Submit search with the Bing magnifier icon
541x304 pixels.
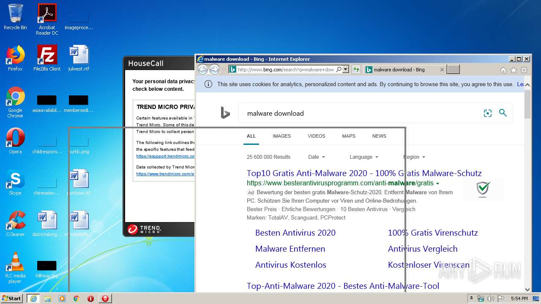click(x=503, y=113)
